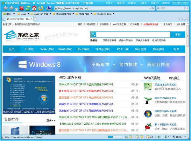Viewport: 191px width, 141px height.
Task: Click the browser address bar URL field
Action: tap(102, 8)
